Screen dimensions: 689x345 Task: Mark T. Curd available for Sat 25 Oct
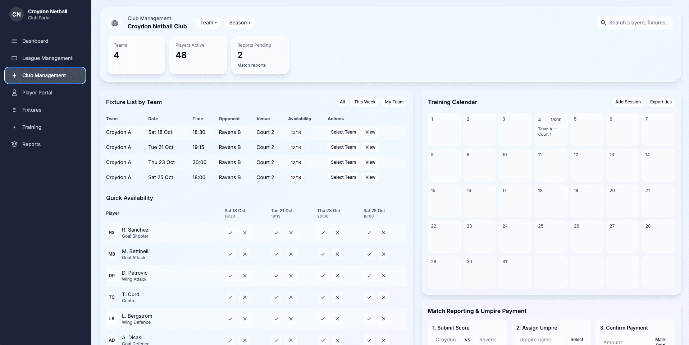[369, 297]
